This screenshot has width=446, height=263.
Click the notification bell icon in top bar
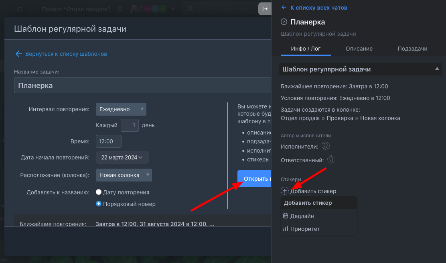click(120, 9)
